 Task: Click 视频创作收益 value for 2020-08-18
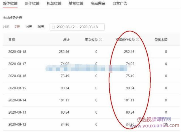pyautogui.click(x=129, y=52)
